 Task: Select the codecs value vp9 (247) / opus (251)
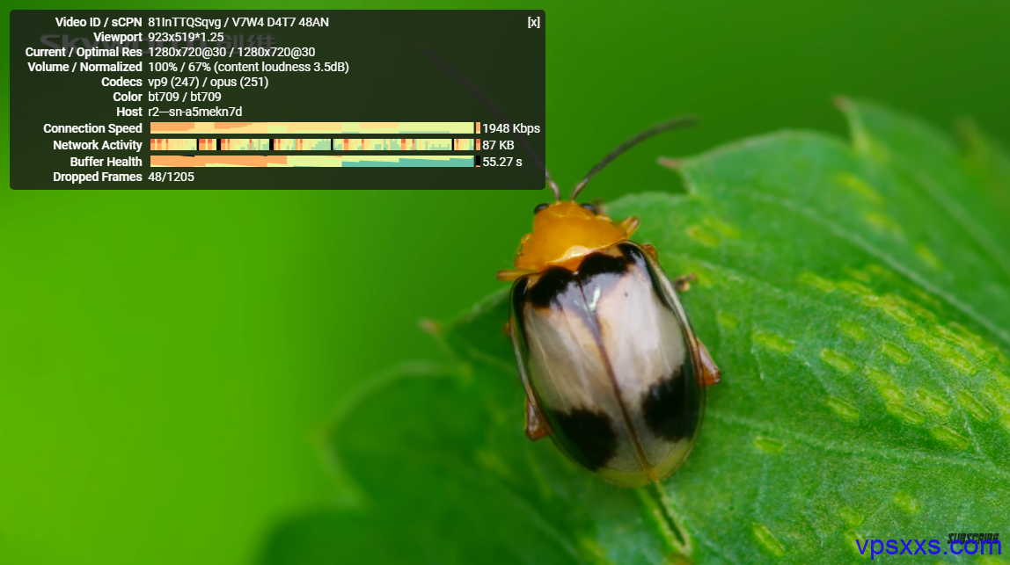click(208, 82)
